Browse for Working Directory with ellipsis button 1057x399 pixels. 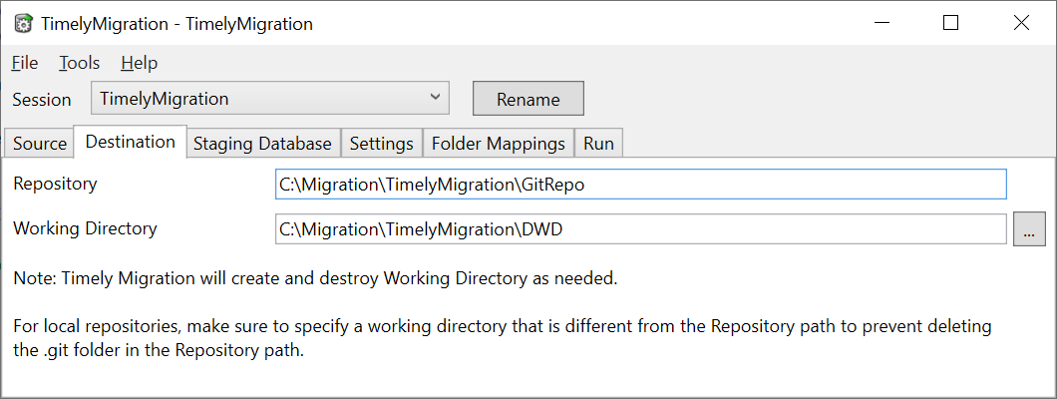(x=1029, y=229)
